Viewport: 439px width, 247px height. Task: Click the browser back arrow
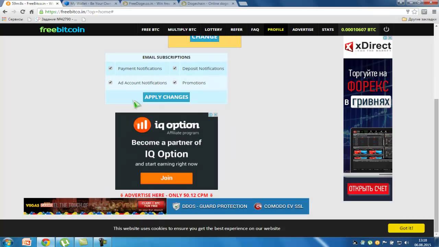coord(5,12)
